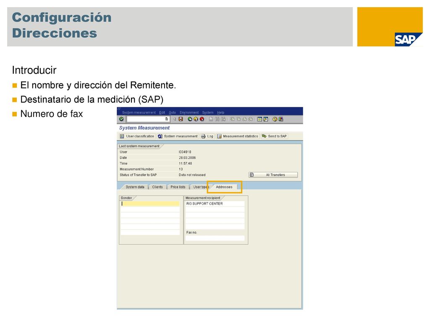Click the Create New Session icon

[260, 119]
